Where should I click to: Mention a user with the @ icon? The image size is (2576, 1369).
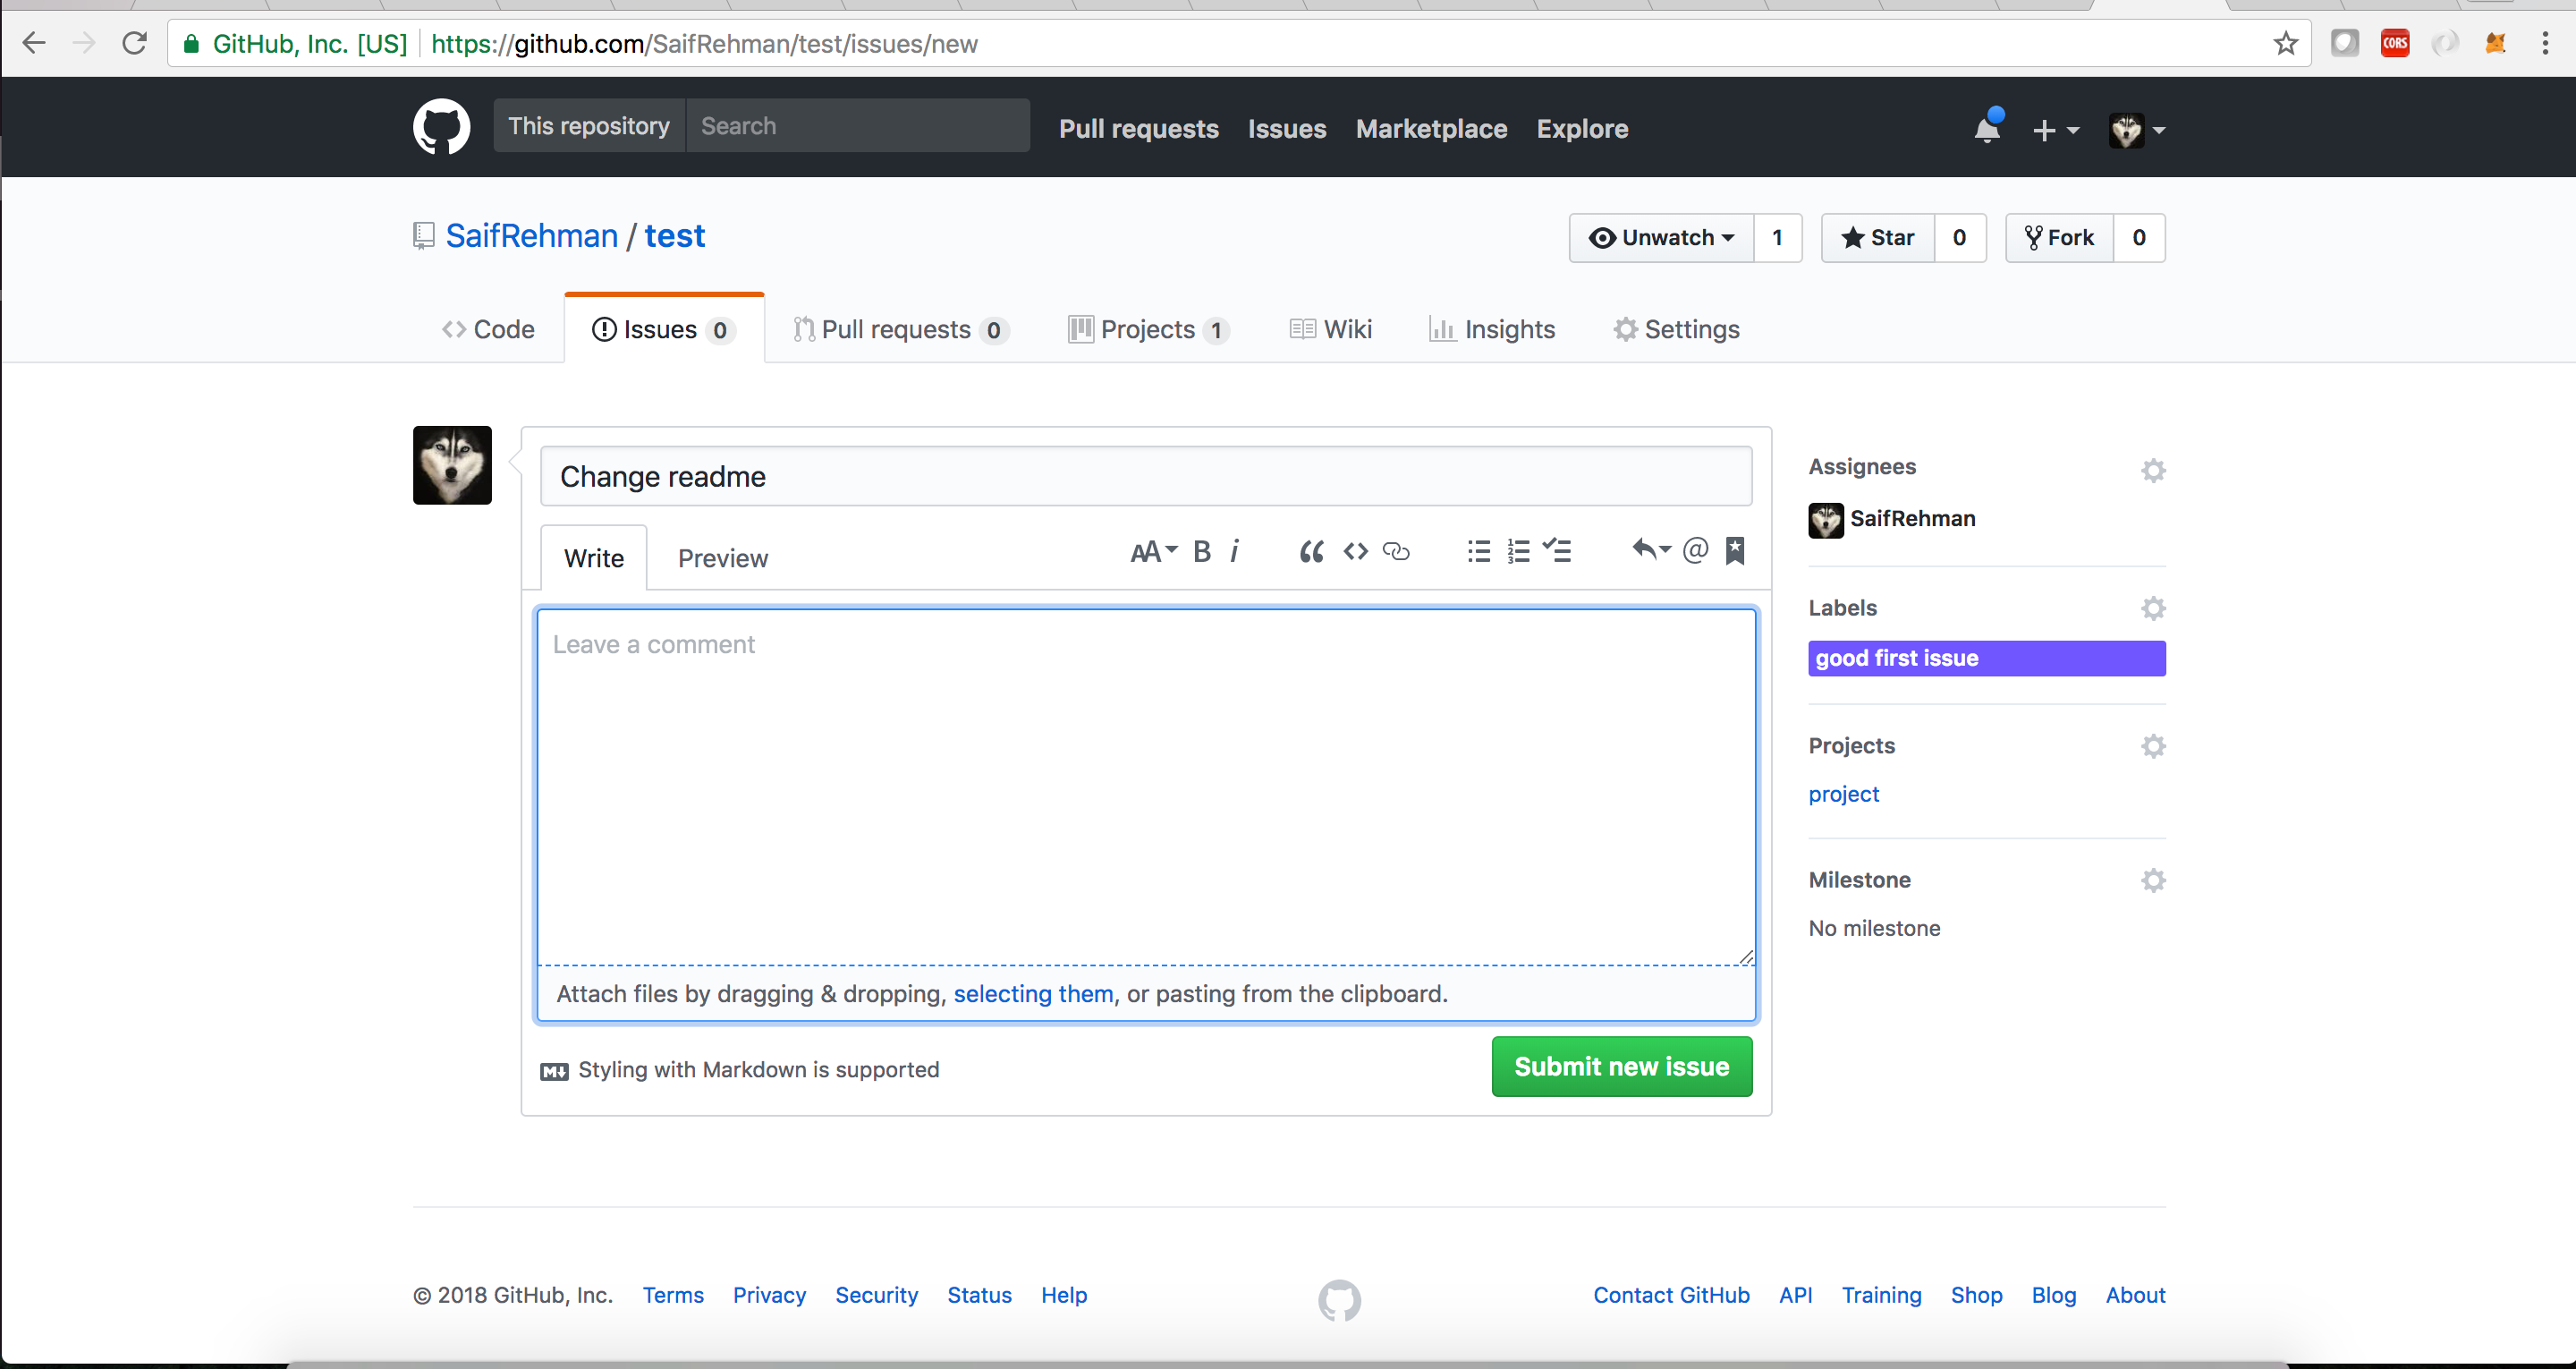1695,550
